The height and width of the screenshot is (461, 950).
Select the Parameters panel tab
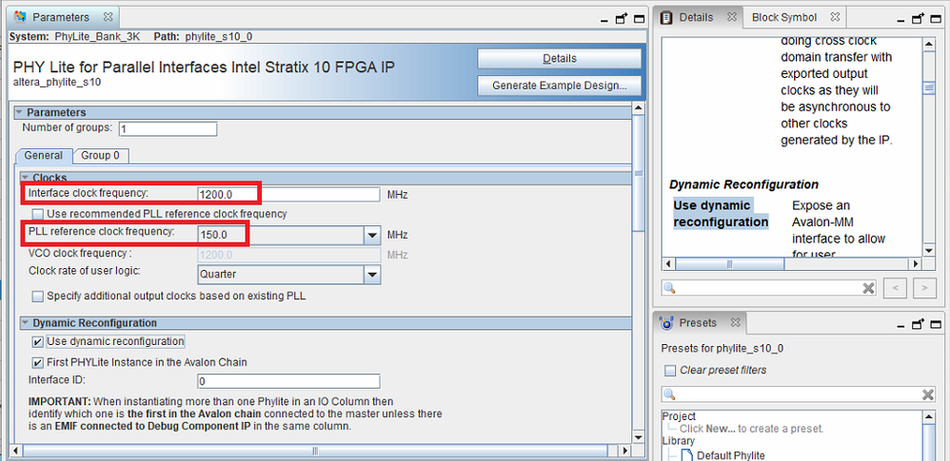pyautogui.click(x=63, y=17)
